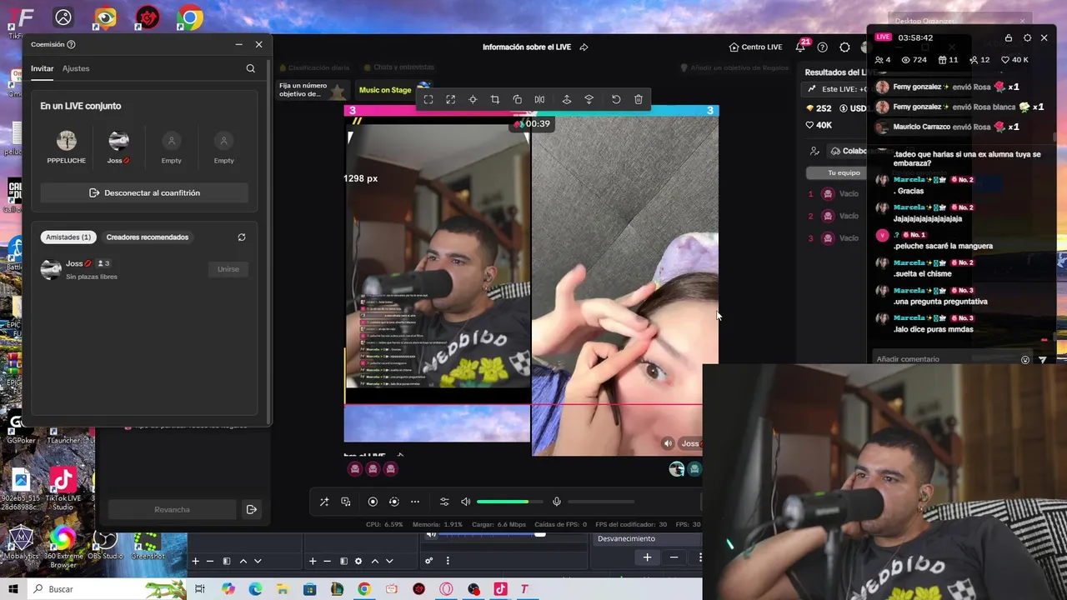The width and height of the screenshot is (1067, 600).
Task: Open Centro LIVE link
Action: [755, 47]
